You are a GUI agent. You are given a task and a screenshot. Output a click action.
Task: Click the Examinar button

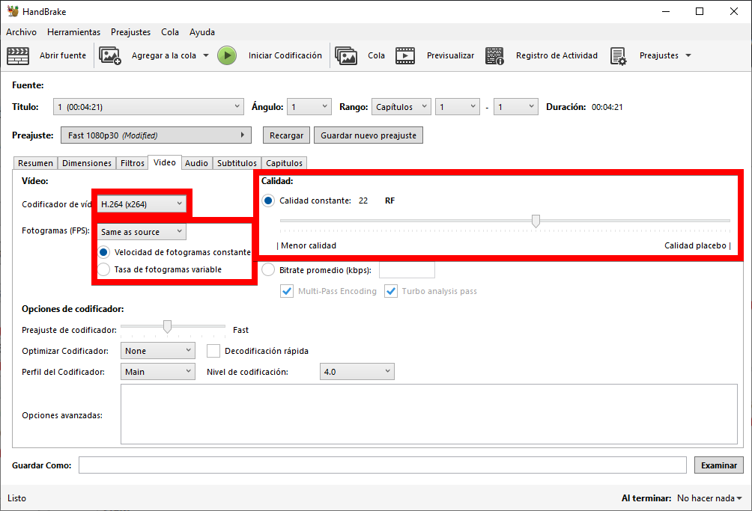719,465
